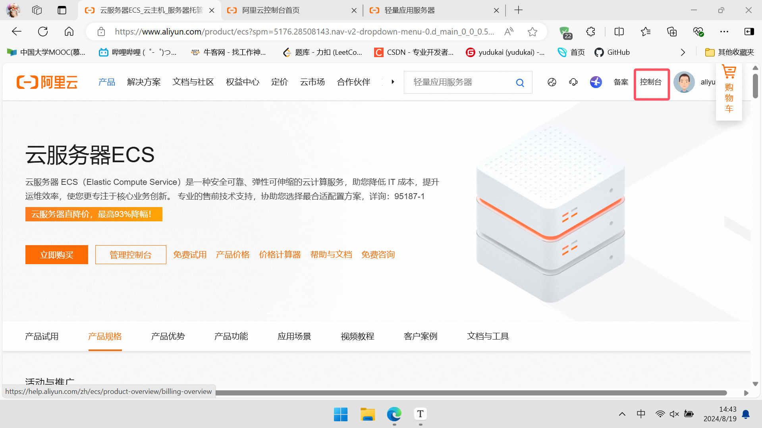Open the 文档与社区 menu
Image resolution: width=762 pixels, height=428 pixels.
click(193, 82)
